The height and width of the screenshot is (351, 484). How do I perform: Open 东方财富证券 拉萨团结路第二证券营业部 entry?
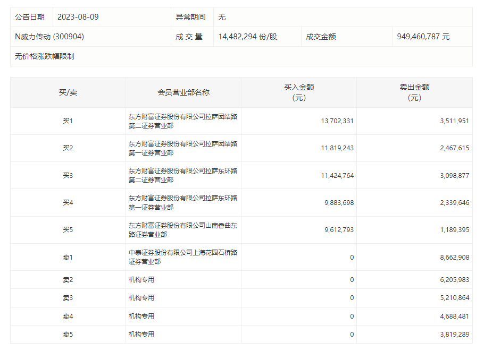(182, 121)
